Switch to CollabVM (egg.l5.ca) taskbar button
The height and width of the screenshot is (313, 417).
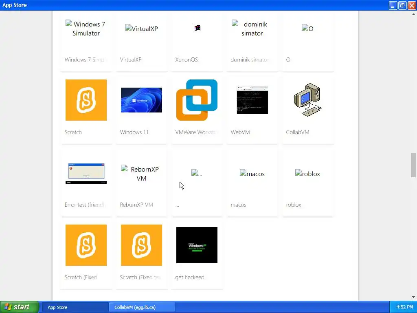[142, 307]
